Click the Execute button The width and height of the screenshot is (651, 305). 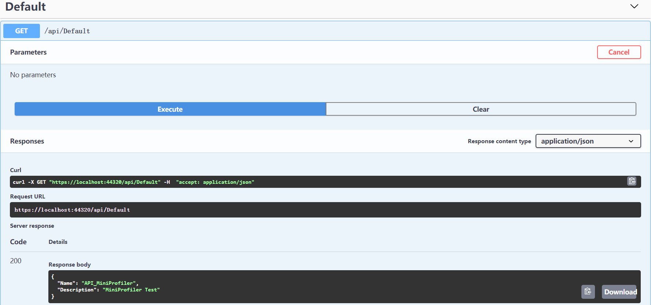[x=170, y=109]
